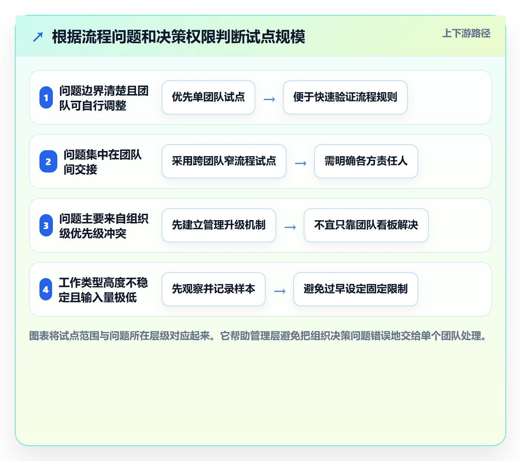Image resolution: width=521 pixels, height=461 pixels.
Task: Click the arrow after 先观察并记录样本
Action: click(x=280, y=291)
